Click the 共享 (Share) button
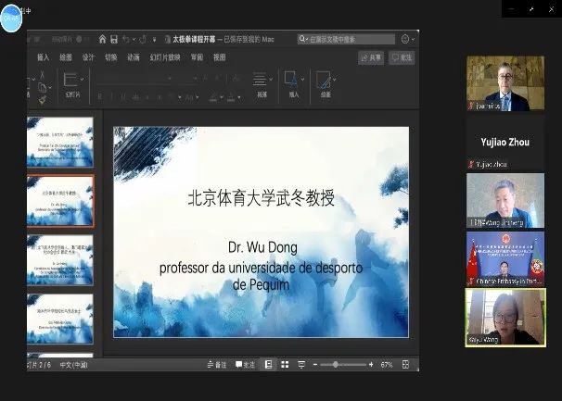 tap(370, 57)
